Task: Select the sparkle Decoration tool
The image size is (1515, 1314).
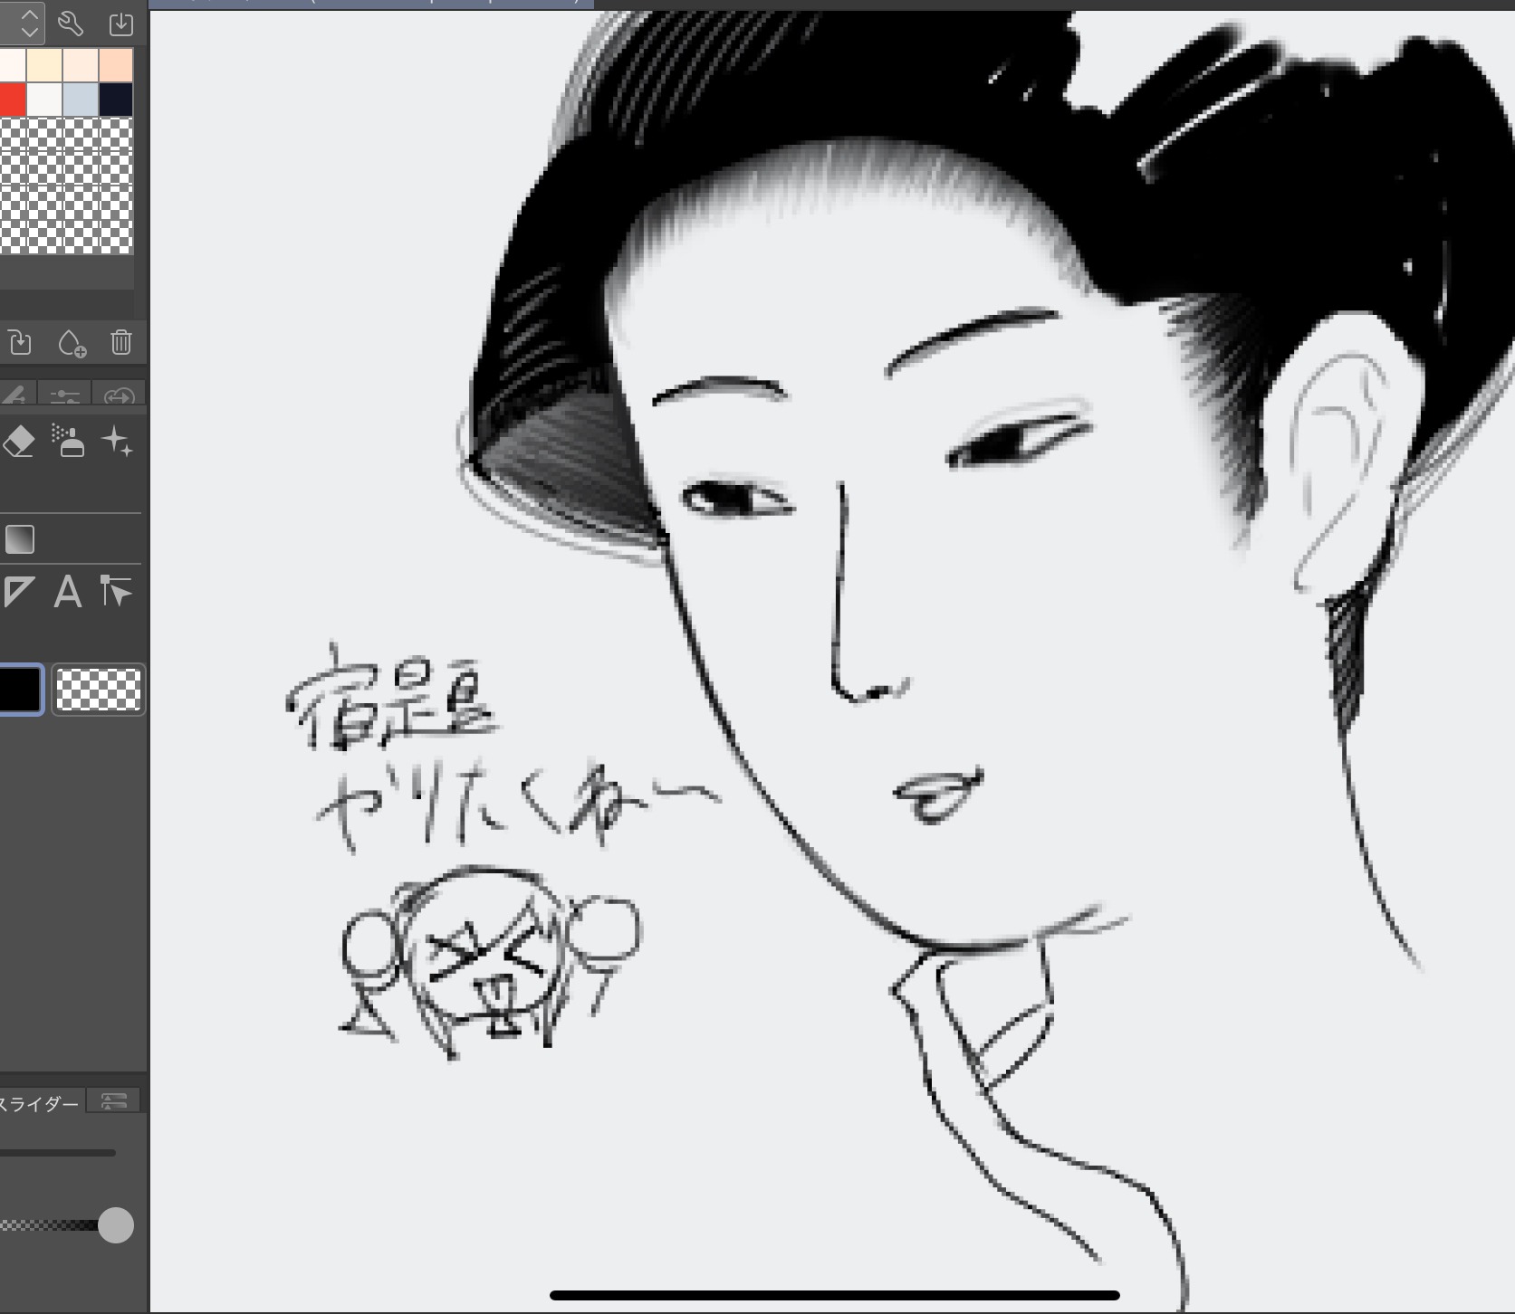Action: (118, 442)
